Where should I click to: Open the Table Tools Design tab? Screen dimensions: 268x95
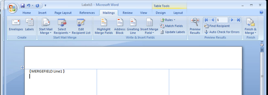pyautogui.click(x=161, y=13)
